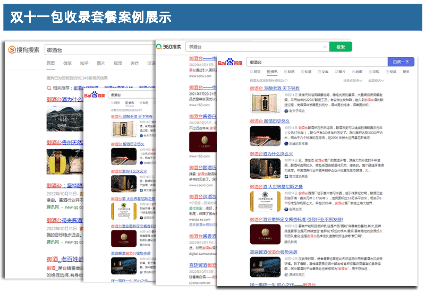This screenshot has width=425, height=294.
Task: Click www.sohu.com source in 360 window
Action: [200, 76]
